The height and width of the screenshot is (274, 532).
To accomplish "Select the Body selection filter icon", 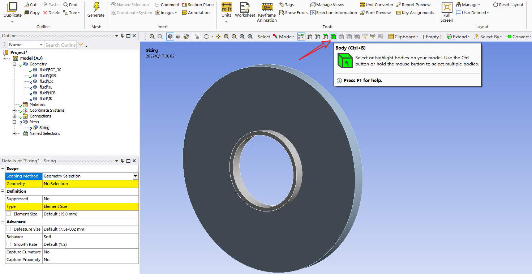I will point(333,37).
